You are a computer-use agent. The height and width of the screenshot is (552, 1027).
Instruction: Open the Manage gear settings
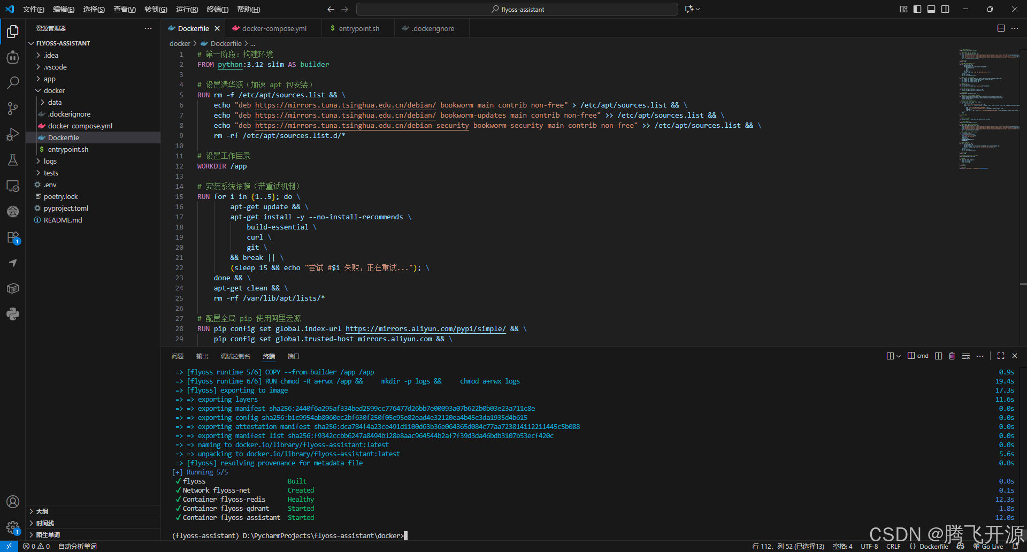coord(13,527)
